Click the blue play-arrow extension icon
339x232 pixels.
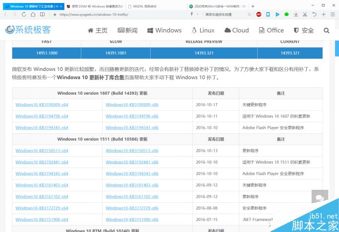pyautogui.click(x=278, y=14)
